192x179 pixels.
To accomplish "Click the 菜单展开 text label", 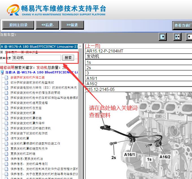I will point(11,52).
